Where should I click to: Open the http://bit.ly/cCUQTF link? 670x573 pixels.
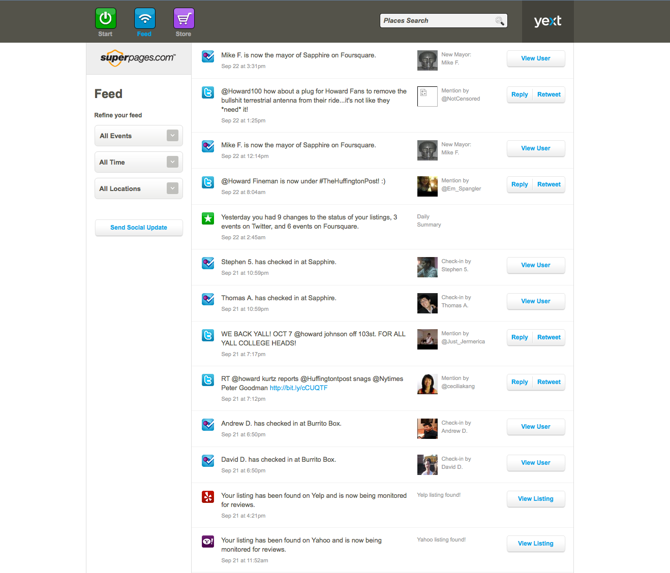[298, 388]
